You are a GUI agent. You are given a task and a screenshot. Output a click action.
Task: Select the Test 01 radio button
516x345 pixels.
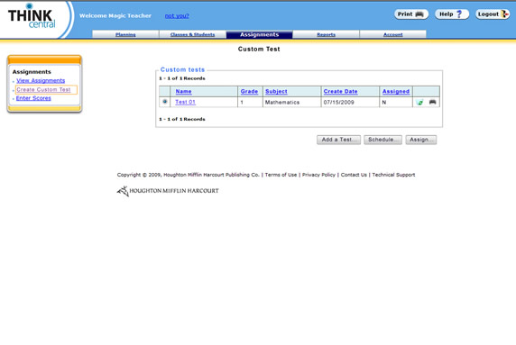[x=164, y=102]
